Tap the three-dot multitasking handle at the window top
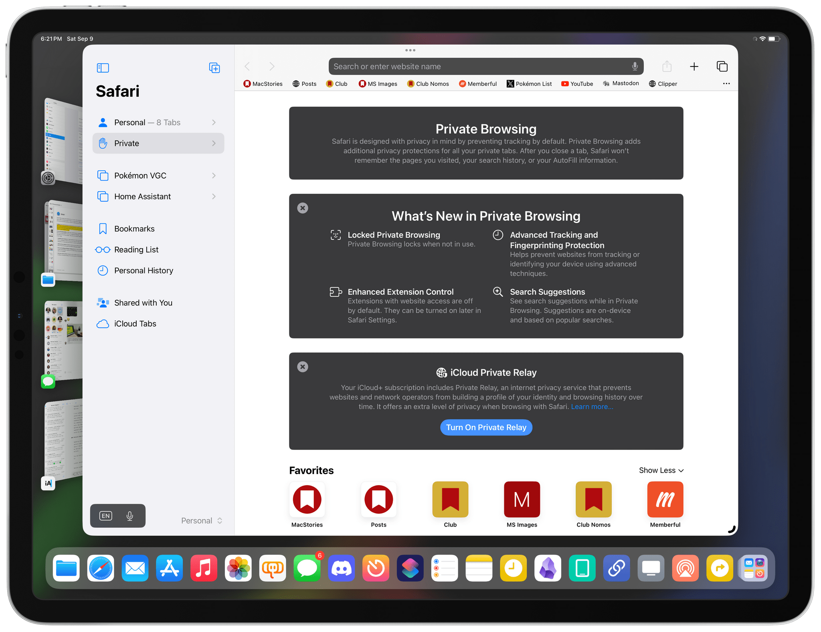 (x=410, y=50)
